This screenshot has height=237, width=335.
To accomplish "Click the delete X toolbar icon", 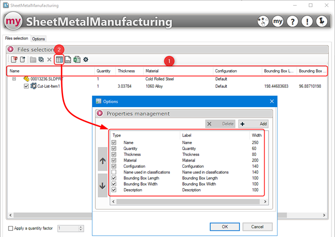I will point(49,60).
